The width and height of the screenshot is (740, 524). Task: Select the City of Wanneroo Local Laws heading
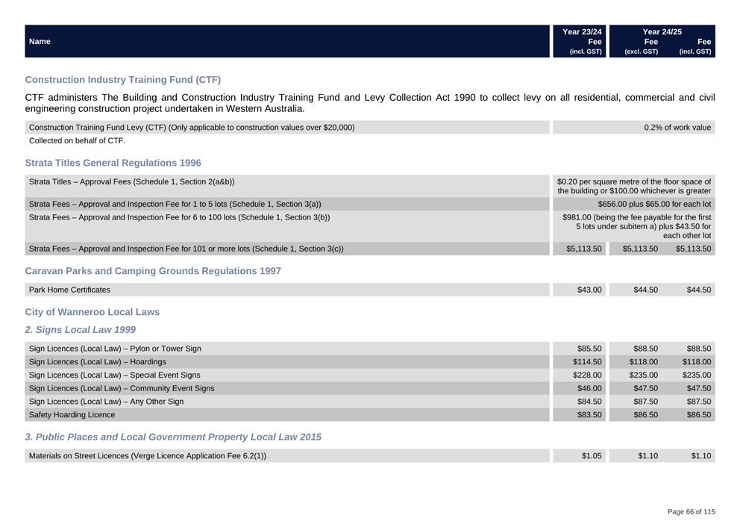(92, 312)
